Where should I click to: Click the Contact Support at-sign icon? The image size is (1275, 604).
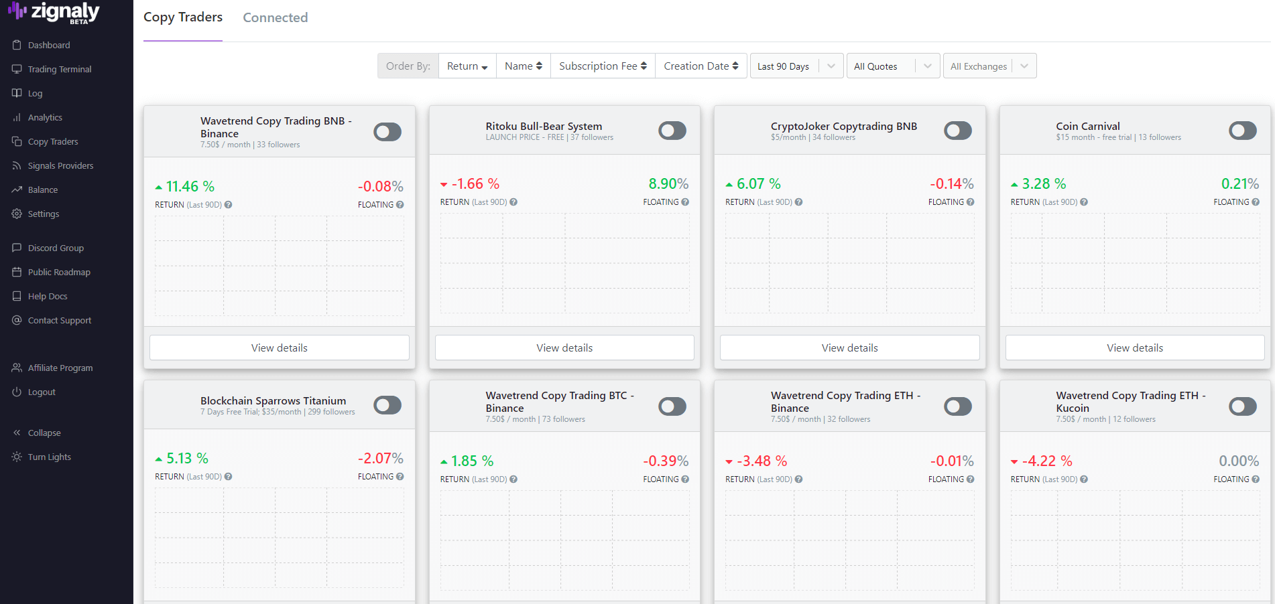tap(17, 320)
